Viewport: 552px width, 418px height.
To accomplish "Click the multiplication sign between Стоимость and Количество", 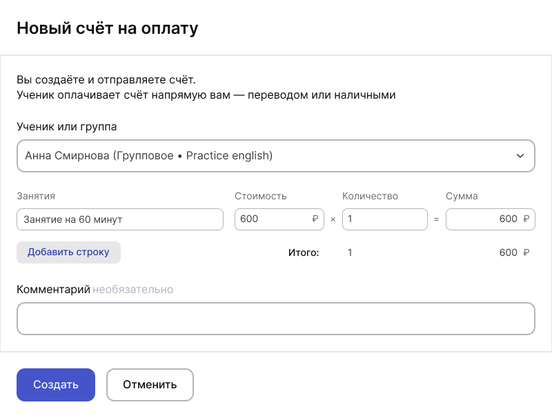I will [333, 219].
